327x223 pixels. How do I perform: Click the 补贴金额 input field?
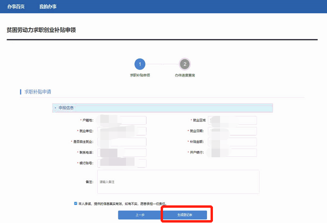232,142
